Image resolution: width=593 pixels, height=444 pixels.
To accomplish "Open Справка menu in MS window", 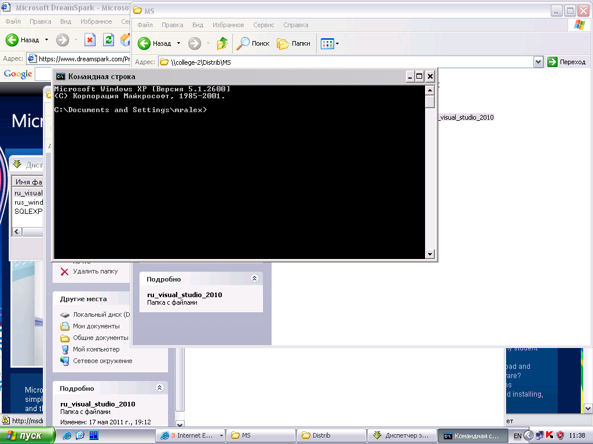I will coord(296,25).
